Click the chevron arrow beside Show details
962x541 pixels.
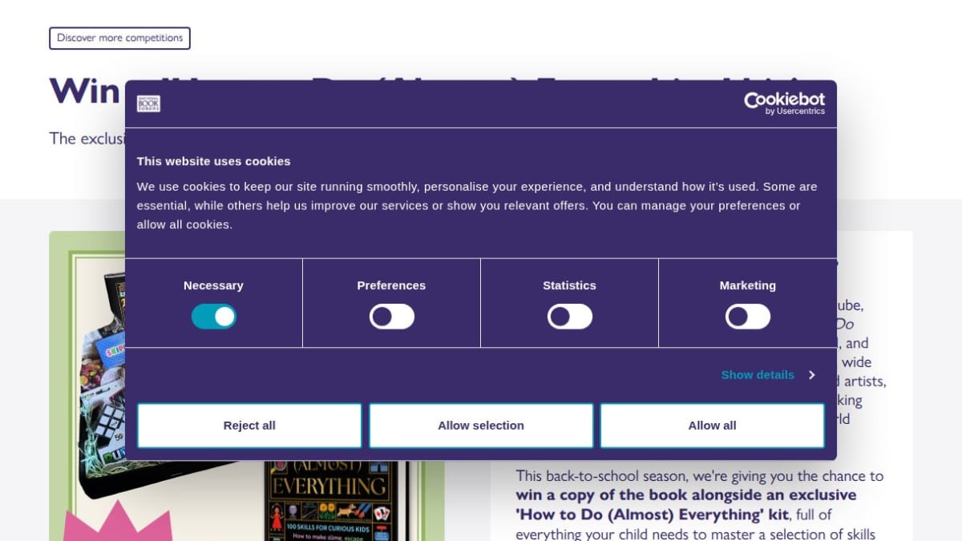[811, 375]
